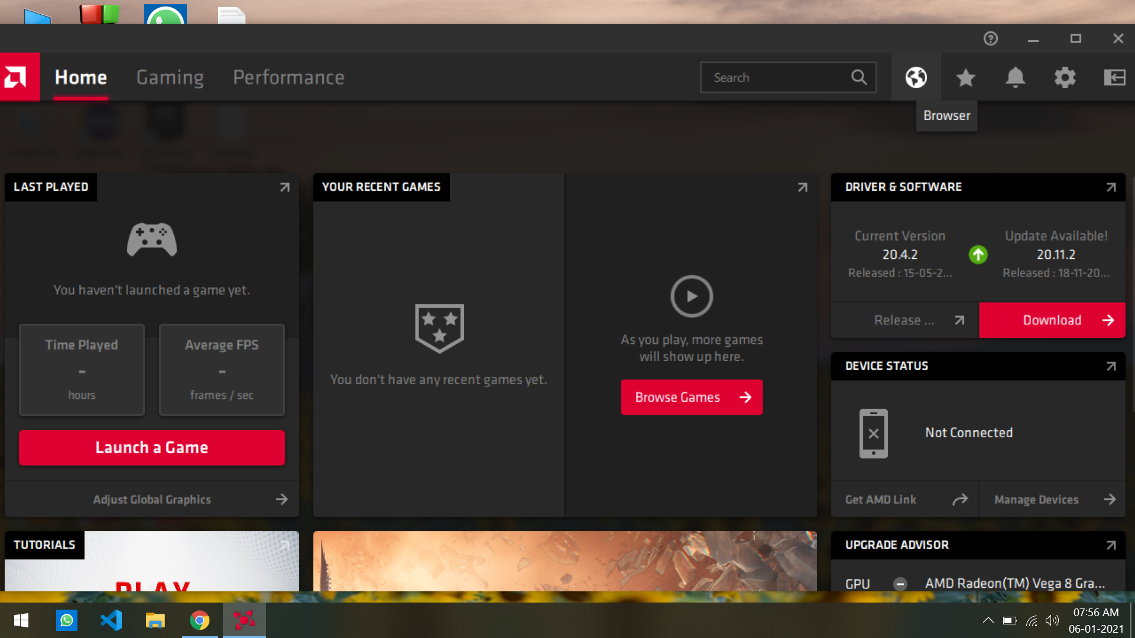1135x638 pixels.
Task: Click the Current Version 20.4.2 text
Action: [900, 254]
